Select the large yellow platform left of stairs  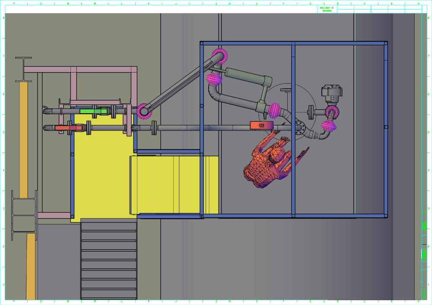(102, 173)
